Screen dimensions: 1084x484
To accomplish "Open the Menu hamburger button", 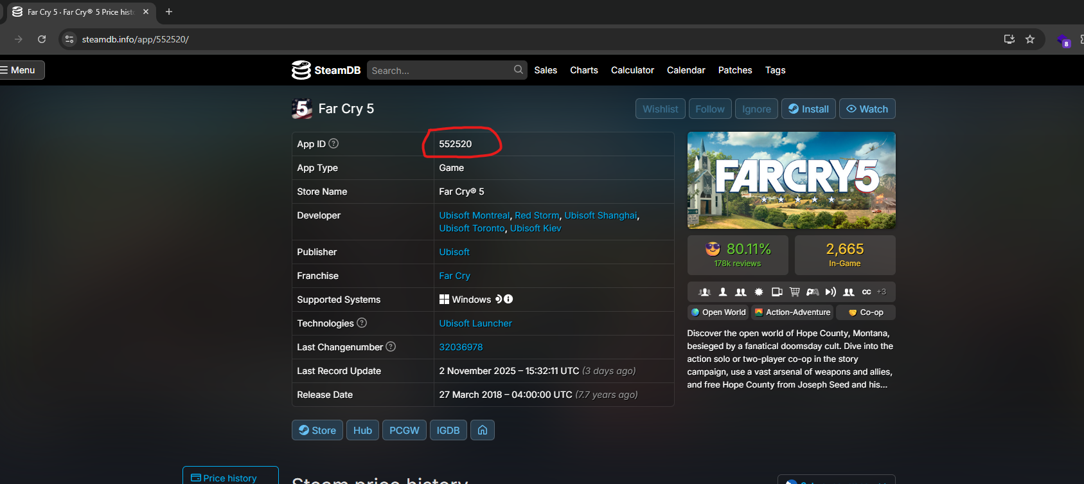I will click(x=21, y=70).
